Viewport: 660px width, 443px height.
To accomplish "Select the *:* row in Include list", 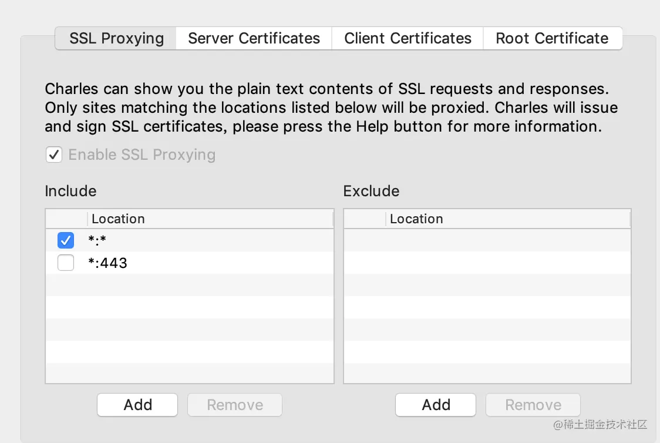I will pyautogui.click(x=176, y=241).
